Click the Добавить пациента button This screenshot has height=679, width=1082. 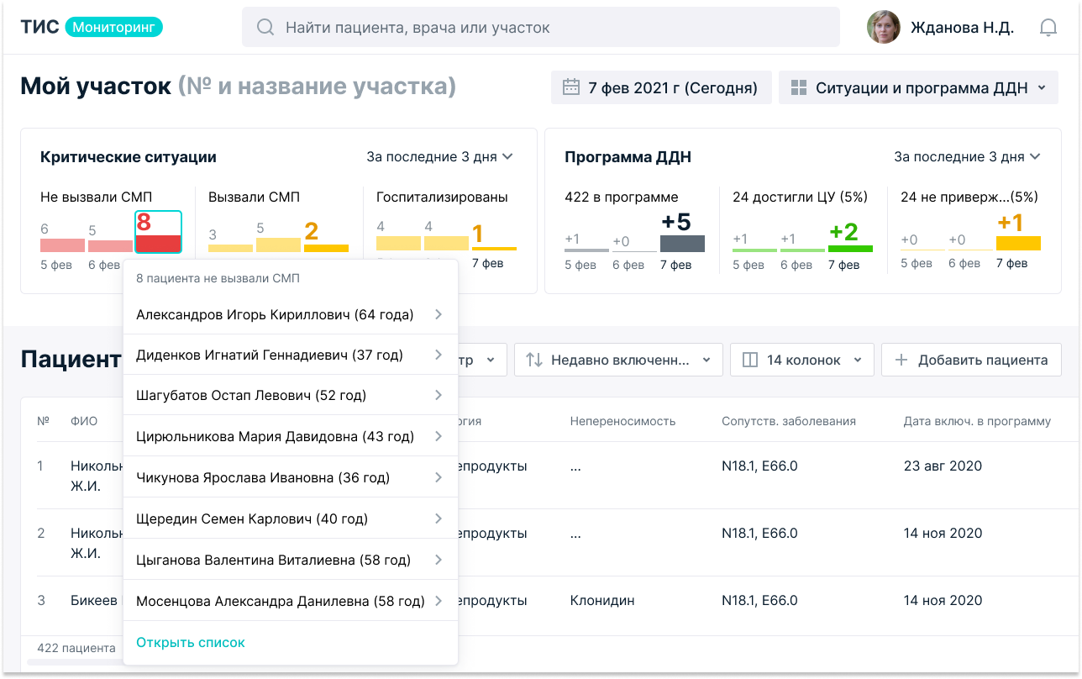(x=971, y=360)
